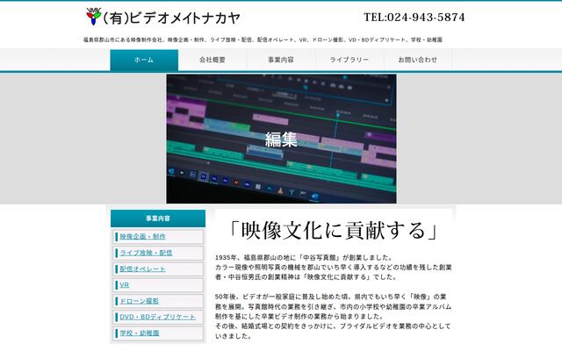The width and height of the screenshot is (562, 351).
Task: Click the 編集 slideshow banner image
Action: 281,139
